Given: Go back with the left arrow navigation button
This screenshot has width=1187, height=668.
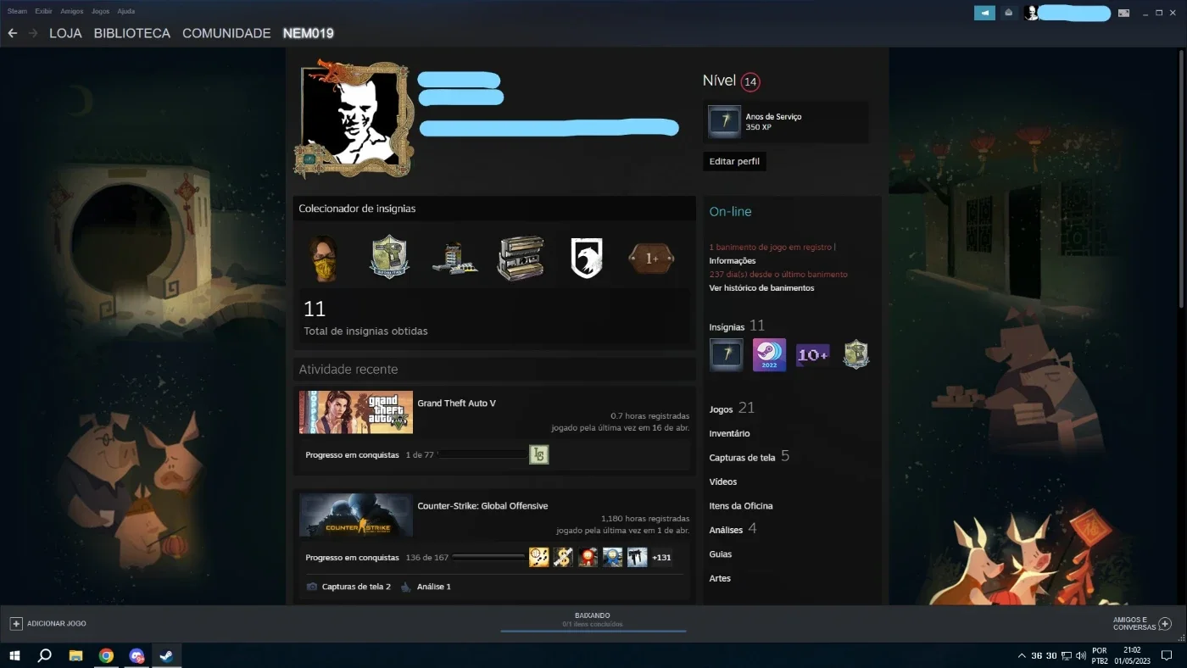Looking at the screenshot, I should coord(13,33).
